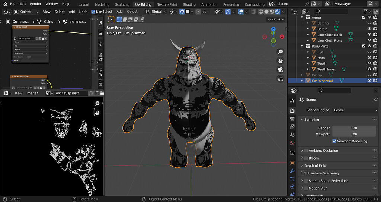Toggle the camera view icon

tap(281, 70)
